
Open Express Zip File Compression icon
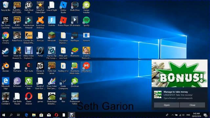click(x=52, y=53)
